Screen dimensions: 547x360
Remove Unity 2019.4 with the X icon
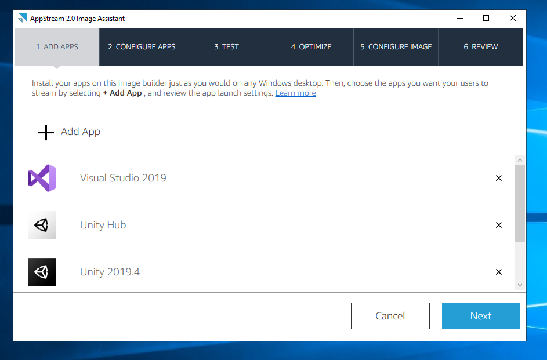point(498,272)
